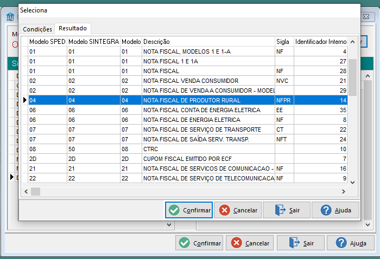Click the right arrow of the grid's horizontal scrollbar
Viewport: 380px width, 259px height.
click(x=344, y=191)
